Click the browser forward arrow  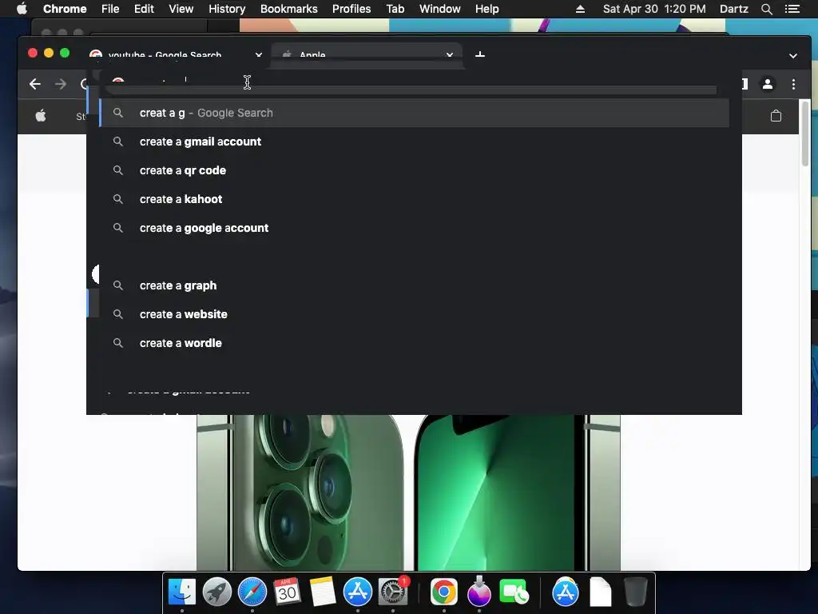coord(61,84)
